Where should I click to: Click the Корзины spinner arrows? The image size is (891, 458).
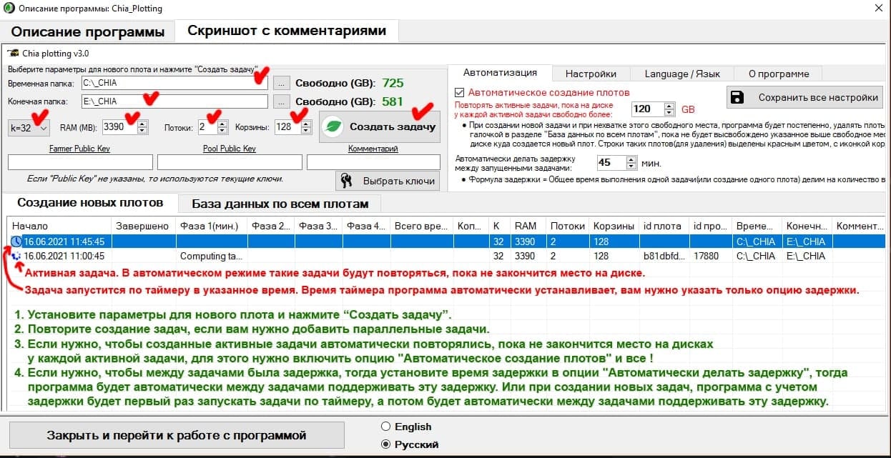(306, 127)
